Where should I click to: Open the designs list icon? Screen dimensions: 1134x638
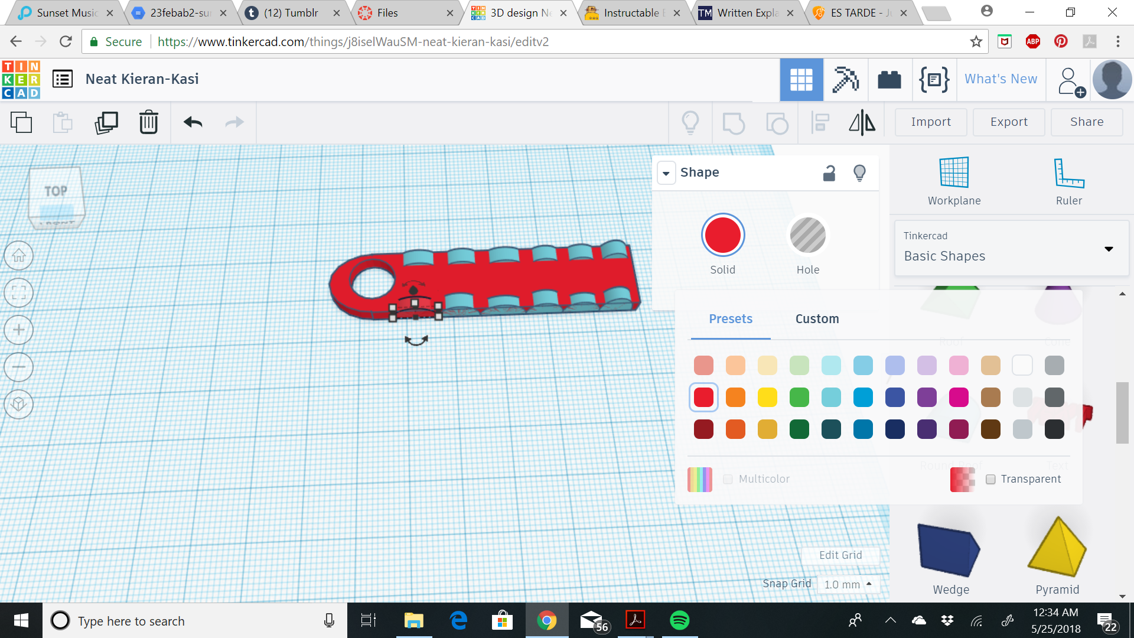tap(63, 79)
